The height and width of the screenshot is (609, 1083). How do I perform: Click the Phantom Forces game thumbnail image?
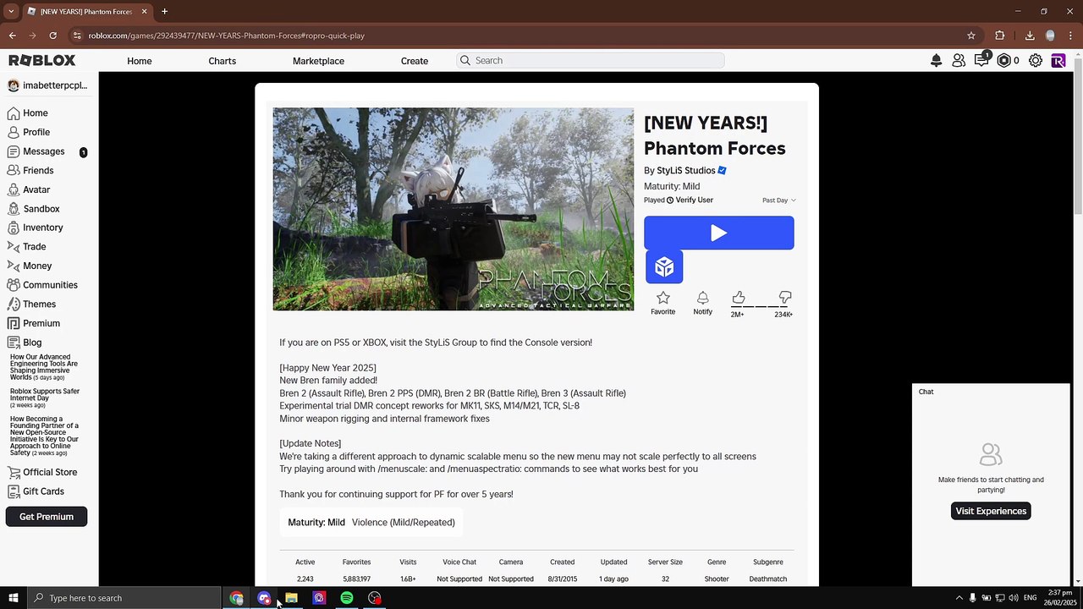[454, 209]
